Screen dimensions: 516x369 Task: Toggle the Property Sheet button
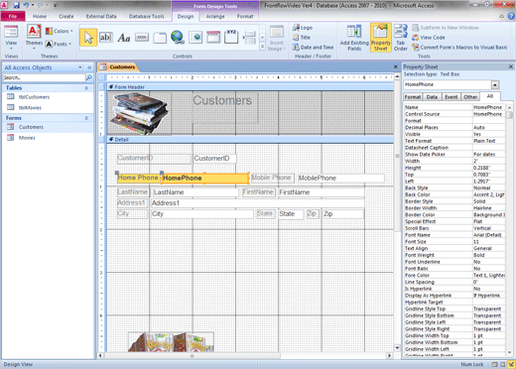click(380, 38)
